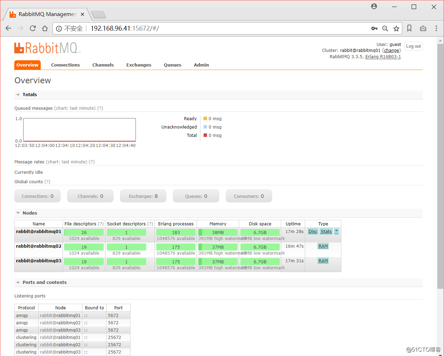This screenshot has width=444, height=356.
Task: Open Queued messages chart range selector
Action: click(75, 108)
